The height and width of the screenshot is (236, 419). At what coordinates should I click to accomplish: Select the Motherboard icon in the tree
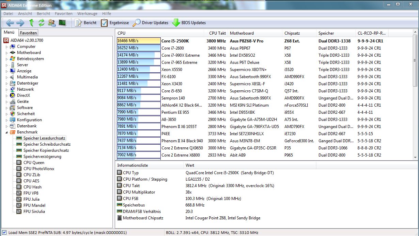point(13,53)
